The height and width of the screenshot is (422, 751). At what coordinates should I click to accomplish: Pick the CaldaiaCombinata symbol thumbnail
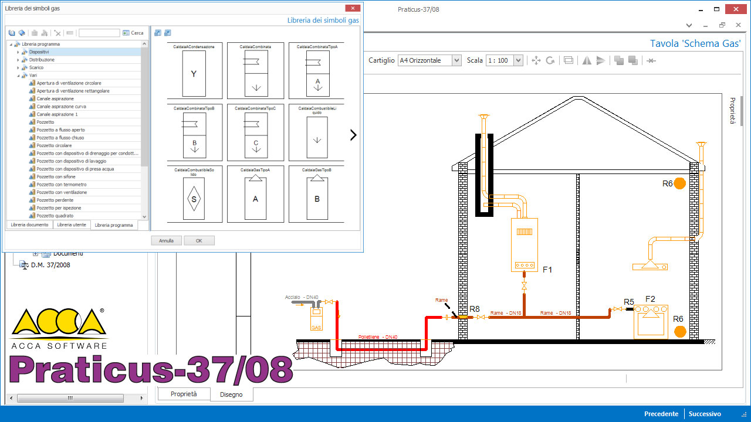pos(255,70)
